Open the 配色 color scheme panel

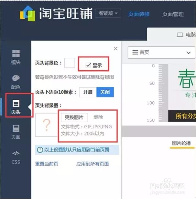pyautogui.click(x=16, y=82)
